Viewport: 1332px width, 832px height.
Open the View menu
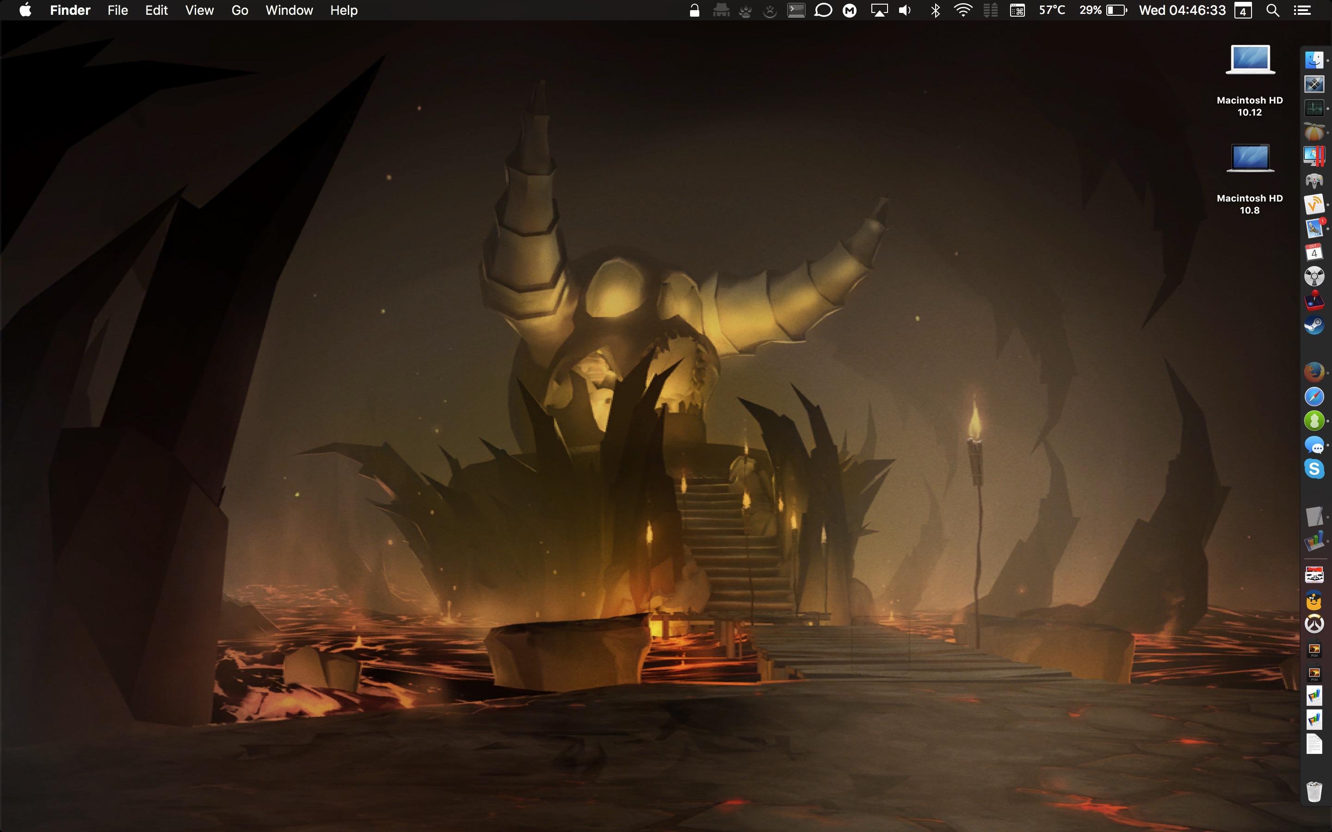(199, 11)
